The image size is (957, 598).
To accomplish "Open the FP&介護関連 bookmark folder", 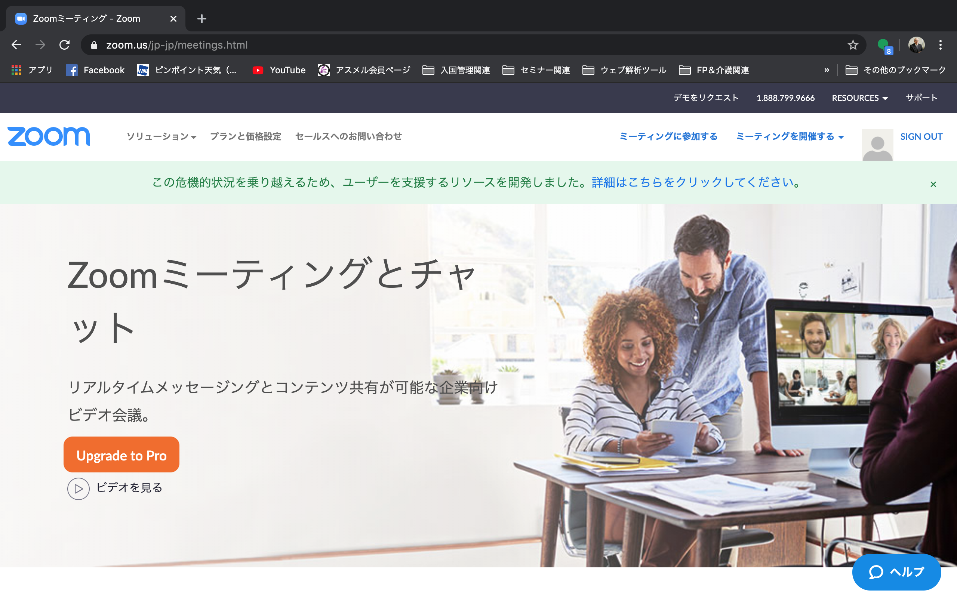I will click(714, 70).
